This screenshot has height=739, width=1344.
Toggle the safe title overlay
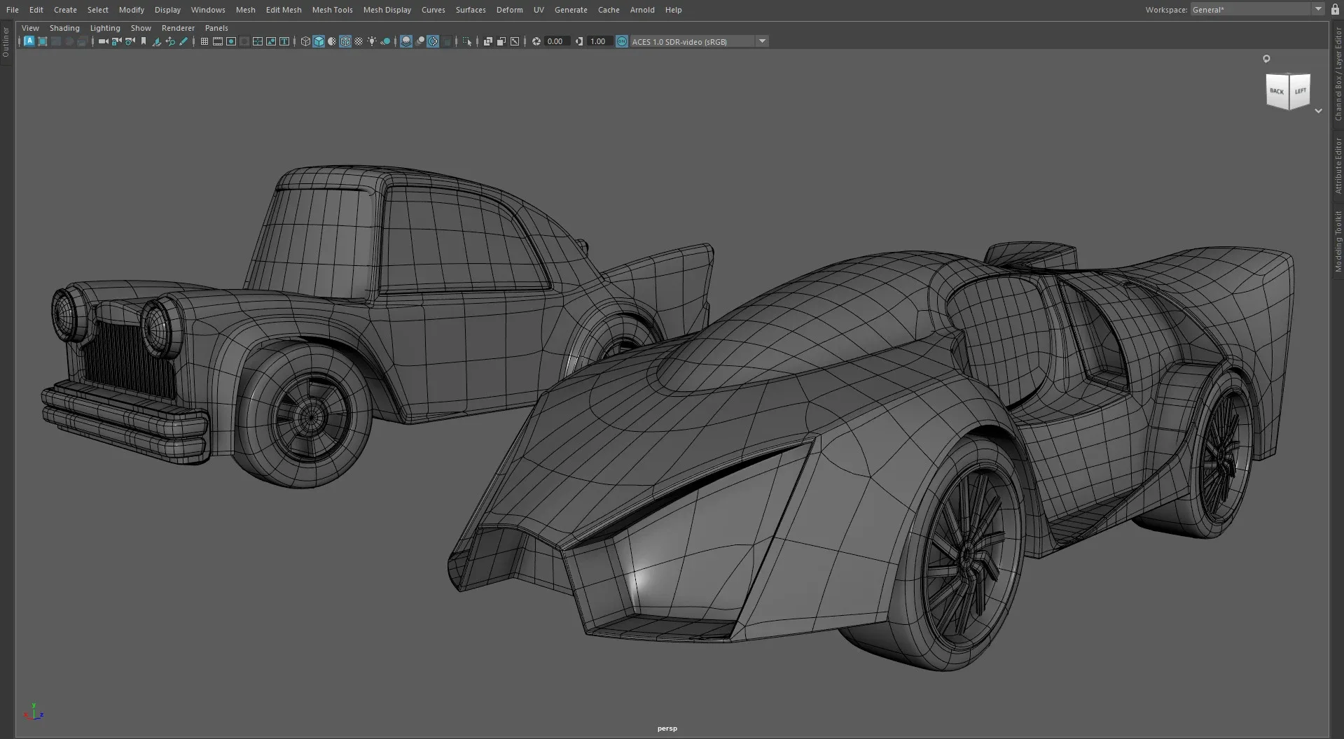(284, 41)
